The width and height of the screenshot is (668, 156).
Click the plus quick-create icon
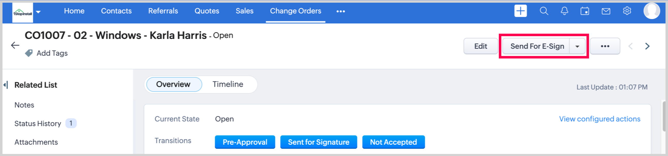point(520,11)
